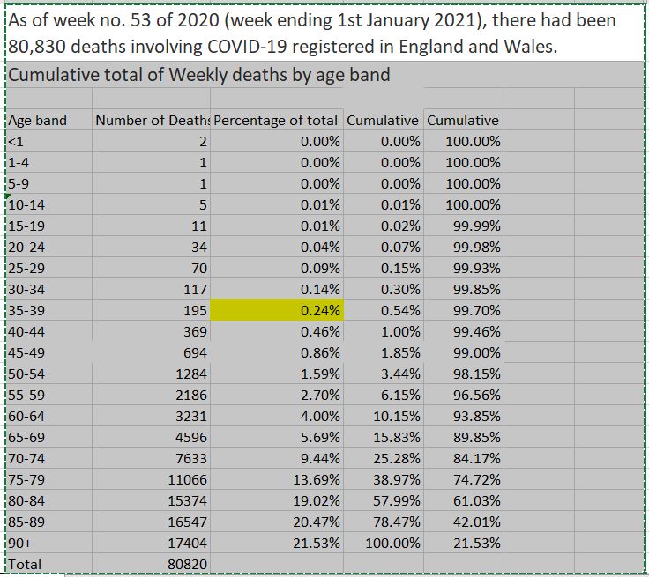Click the cell showing 17404 deaths

pyautogui.click(x=185, y=543)
